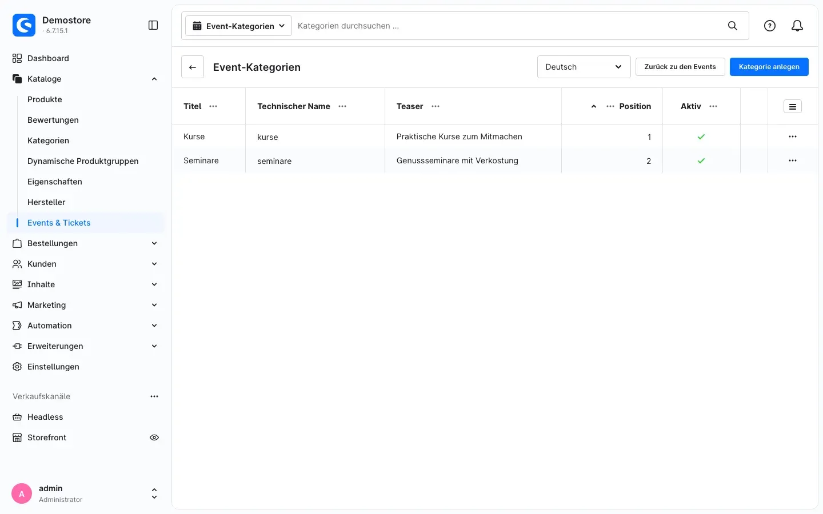Open the Position column options dots
Image resolution: width=823 pixels, height=514 pixels.
(x=610, y=106)
